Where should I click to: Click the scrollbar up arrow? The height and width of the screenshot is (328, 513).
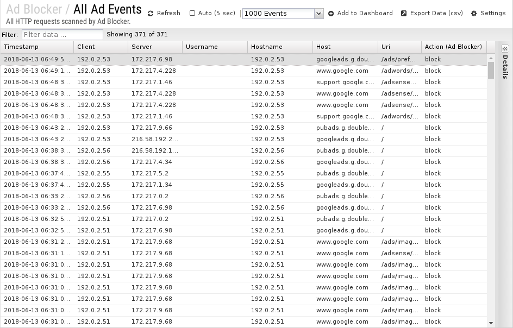(491, 58)
